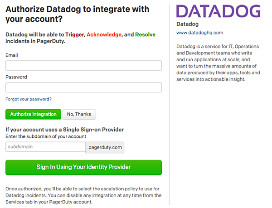Decline with the 'No, Thanks' button

(79, 114)
